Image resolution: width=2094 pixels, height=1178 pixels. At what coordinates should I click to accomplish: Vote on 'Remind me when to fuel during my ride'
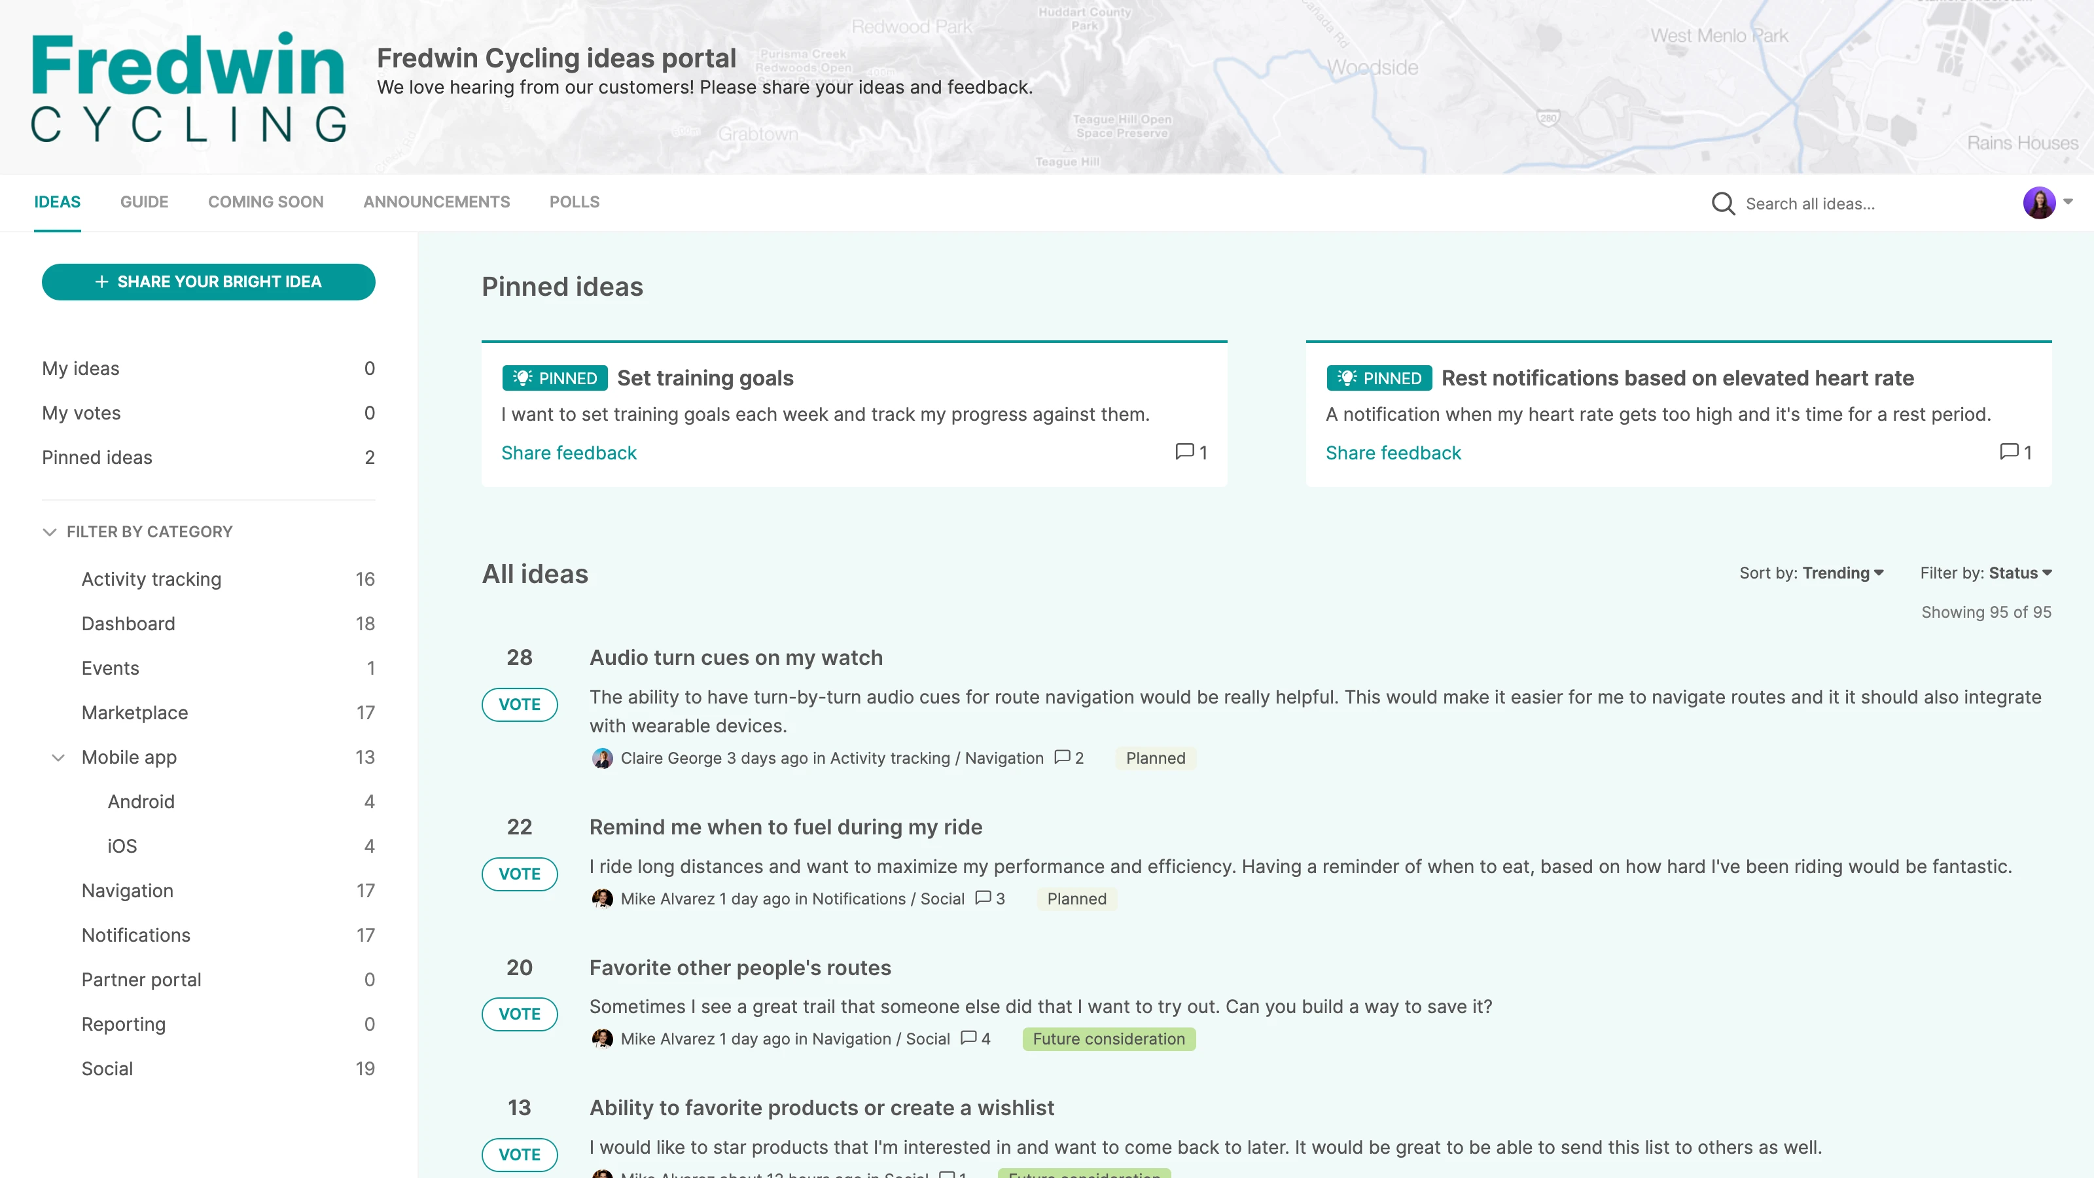coord(520,874)
